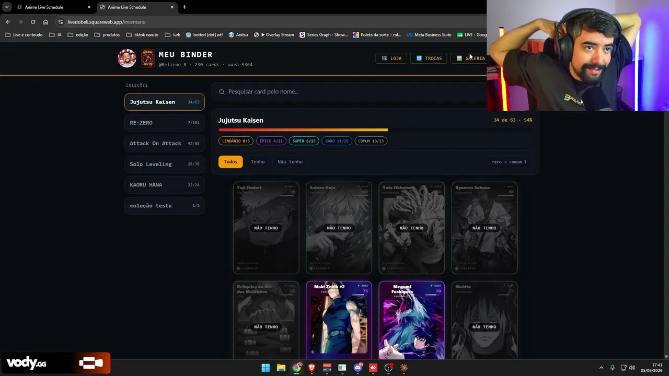Open the Series Graph bookmark

tap(324, 35)
